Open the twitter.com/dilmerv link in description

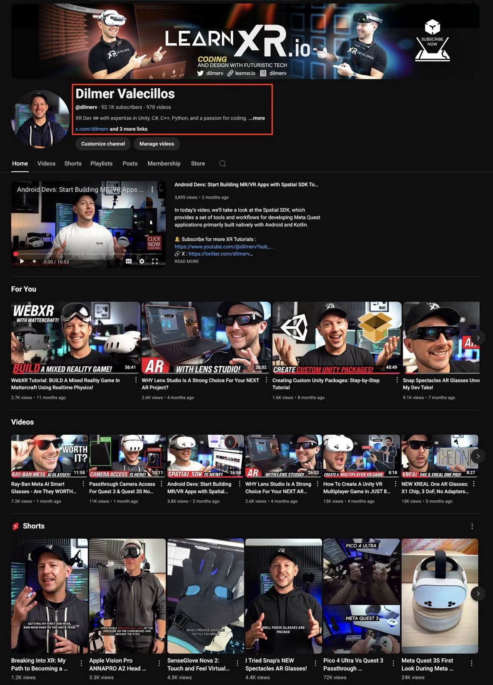pyautogui.click(x=221, y=254)
